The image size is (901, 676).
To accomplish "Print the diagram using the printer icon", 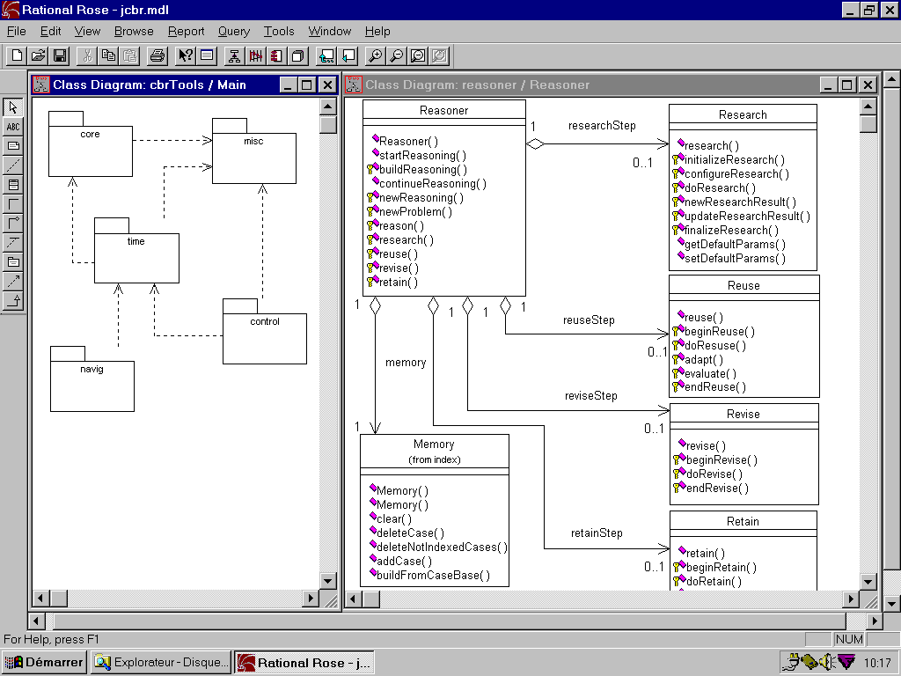I will (157, 55).
